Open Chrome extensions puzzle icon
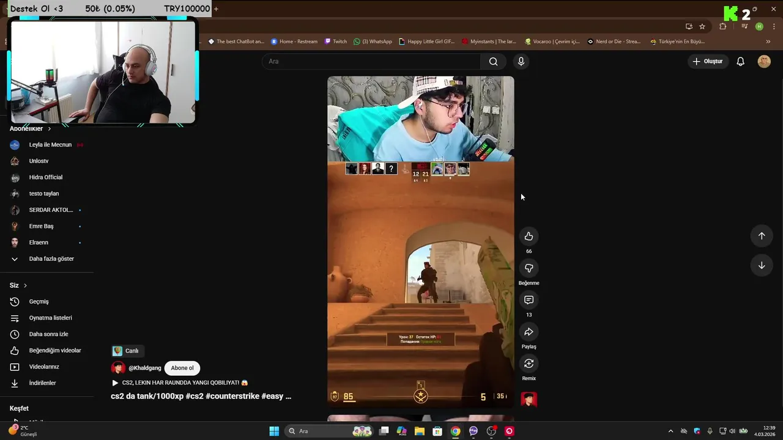This screenshot has width=783, height=440. coord(722,26)
